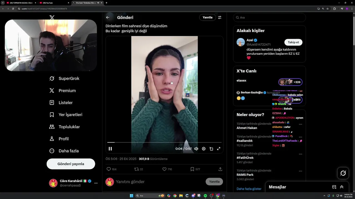This screenshot has height=199, width=355.
Task: Open more options for Ahmet Hakan trend
Action: (300, 124)
